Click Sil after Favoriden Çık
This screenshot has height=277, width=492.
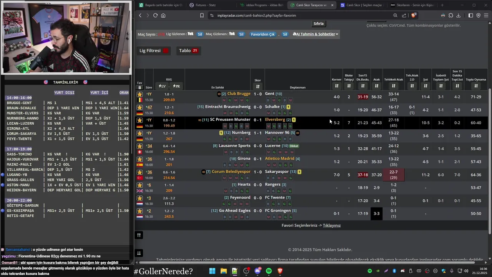pos(285,34)
